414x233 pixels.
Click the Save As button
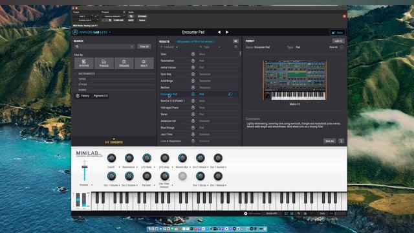click(329, 141)
